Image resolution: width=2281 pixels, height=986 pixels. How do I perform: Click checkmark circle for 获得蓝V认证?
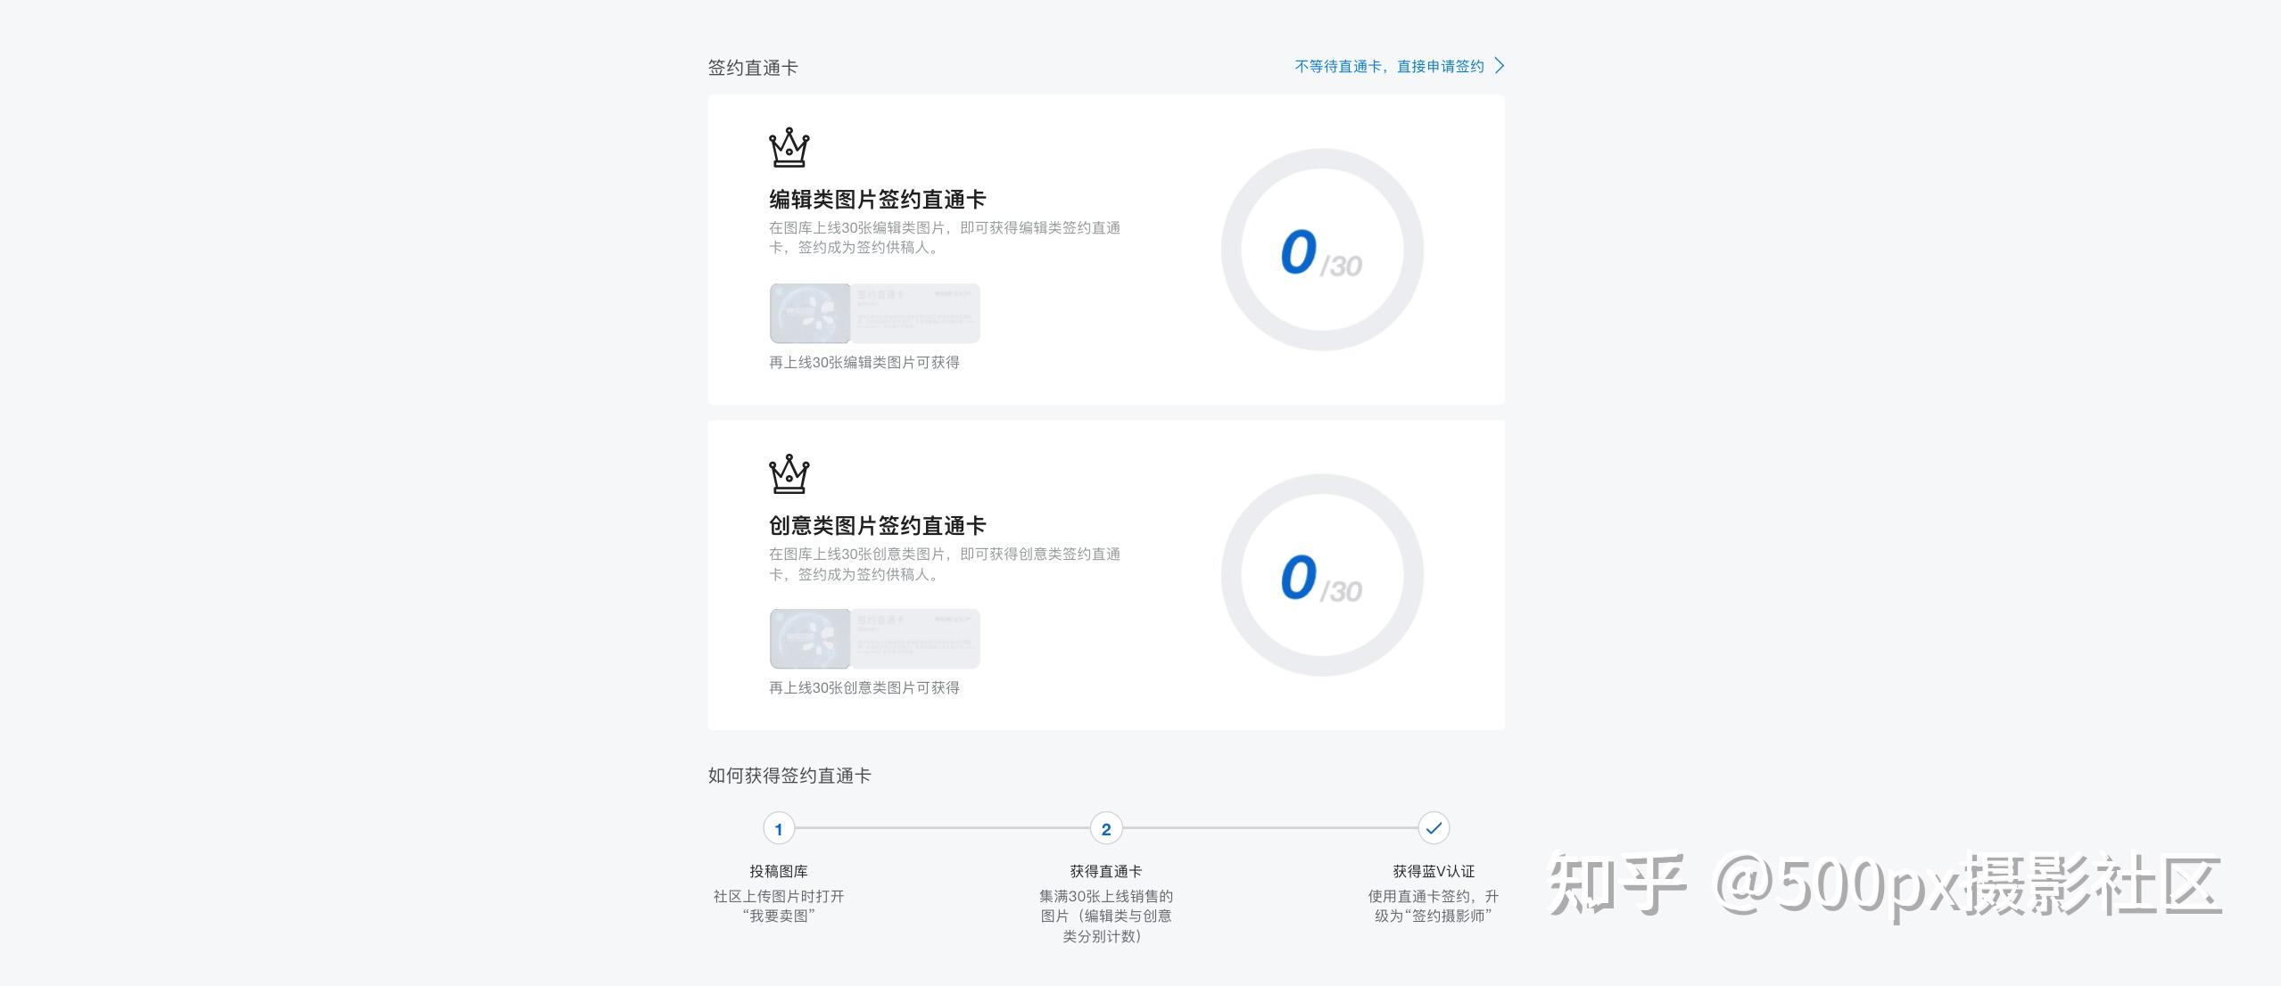[x=1434, y=829]
